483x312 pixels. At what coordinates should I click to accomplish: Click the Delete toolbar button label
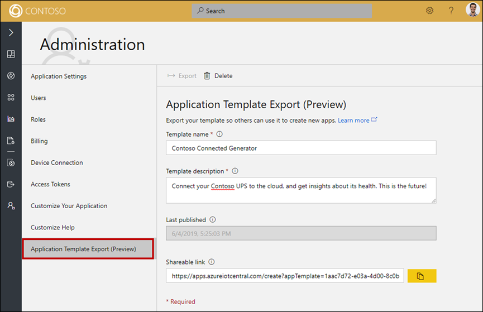click(223, 76)
